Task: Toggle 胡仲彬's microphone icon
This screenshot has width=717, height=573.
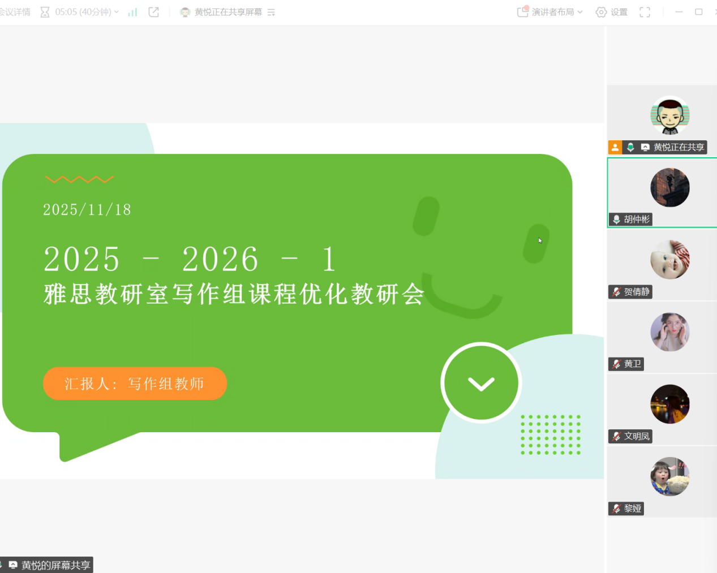Action: click(616, 219)
